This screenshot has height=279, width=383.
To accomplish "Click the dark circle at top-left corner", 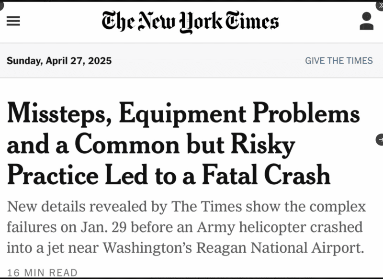I will coord(1,6).
